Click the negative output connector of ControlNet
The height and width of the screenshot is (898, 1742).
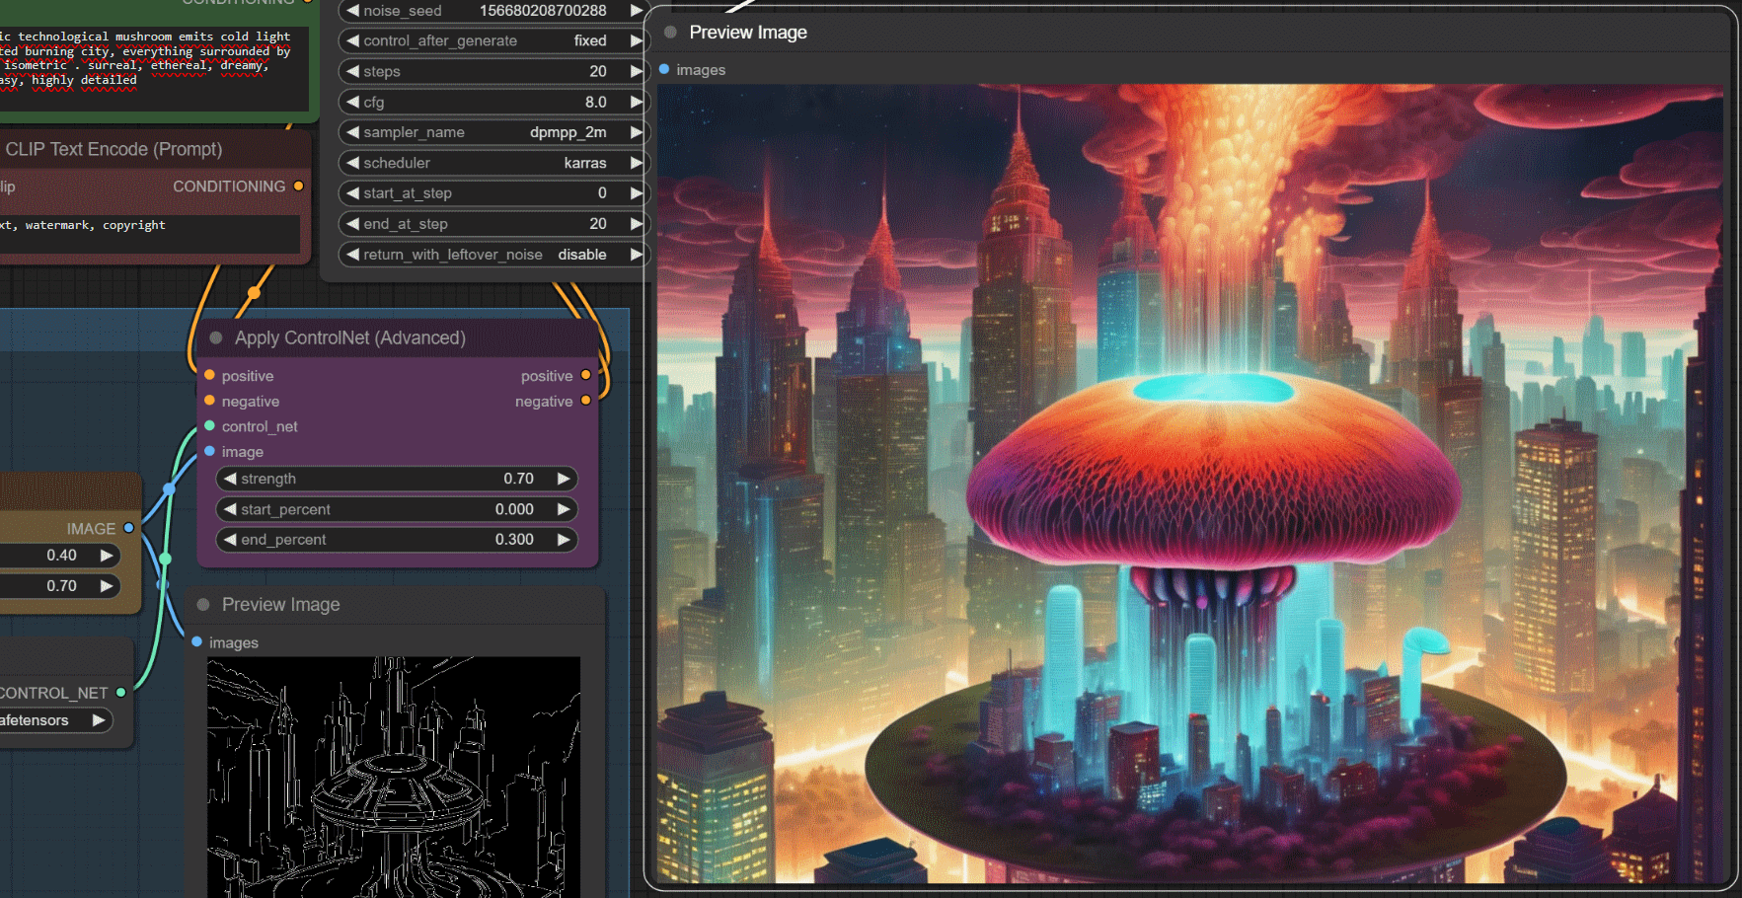(585, 401)
